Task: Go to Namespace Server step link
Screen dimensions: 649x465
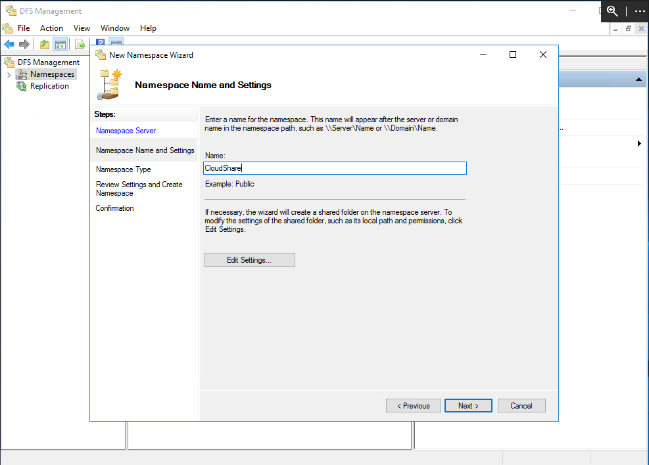Action: (x=126, y=131)
